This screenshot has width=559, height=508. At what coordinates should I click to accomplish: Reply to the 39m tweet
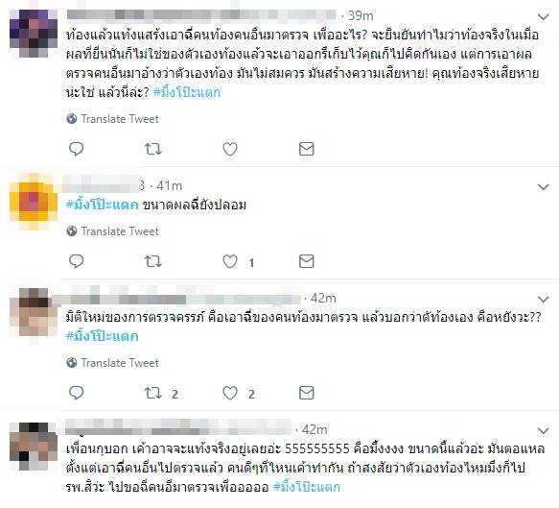tap(76, 149)
